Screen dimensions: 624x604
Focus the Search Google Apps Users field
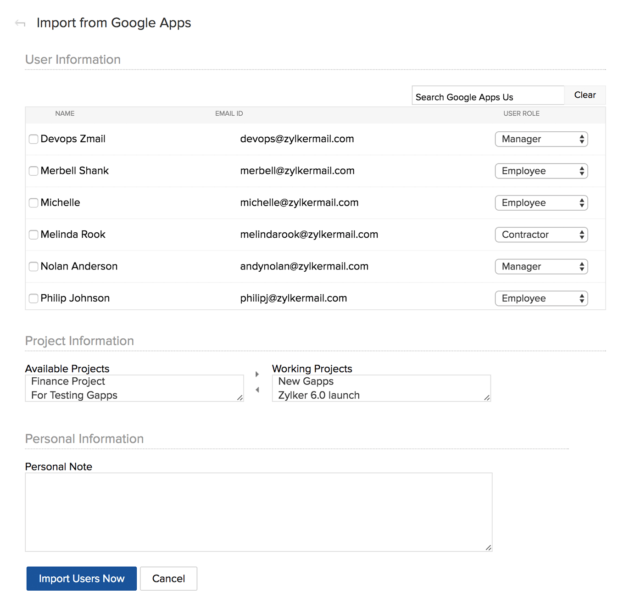click(488, 95)
